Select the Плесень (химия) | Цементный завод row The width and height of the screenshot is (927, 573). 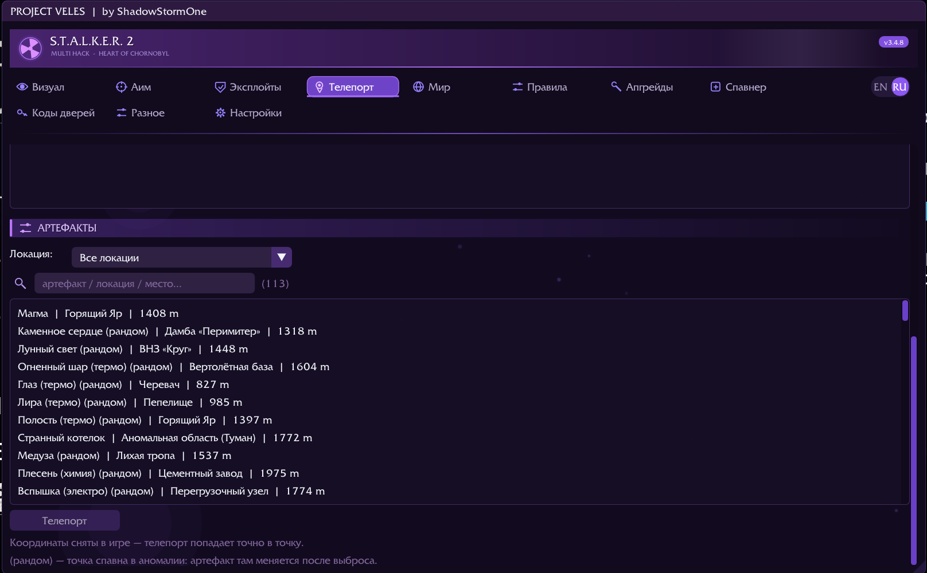click(x=456, y=473)
